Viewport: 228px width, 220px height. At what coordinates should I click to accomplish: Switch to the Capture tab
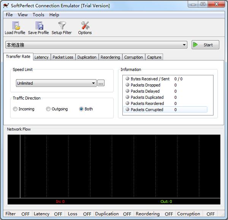154,57
